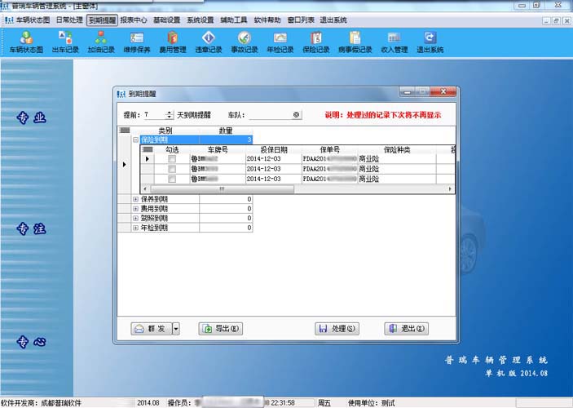
Task: Tick the checkbox in first insurance row
Action: click(172, 159)
